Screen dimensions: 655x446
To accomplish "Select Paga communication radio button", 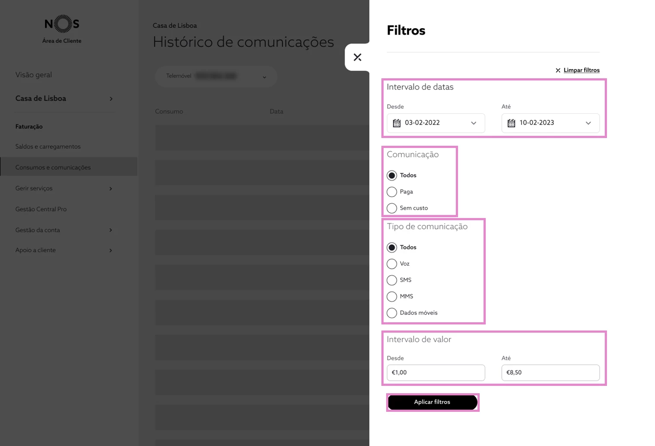I will [x=392, y=192].
